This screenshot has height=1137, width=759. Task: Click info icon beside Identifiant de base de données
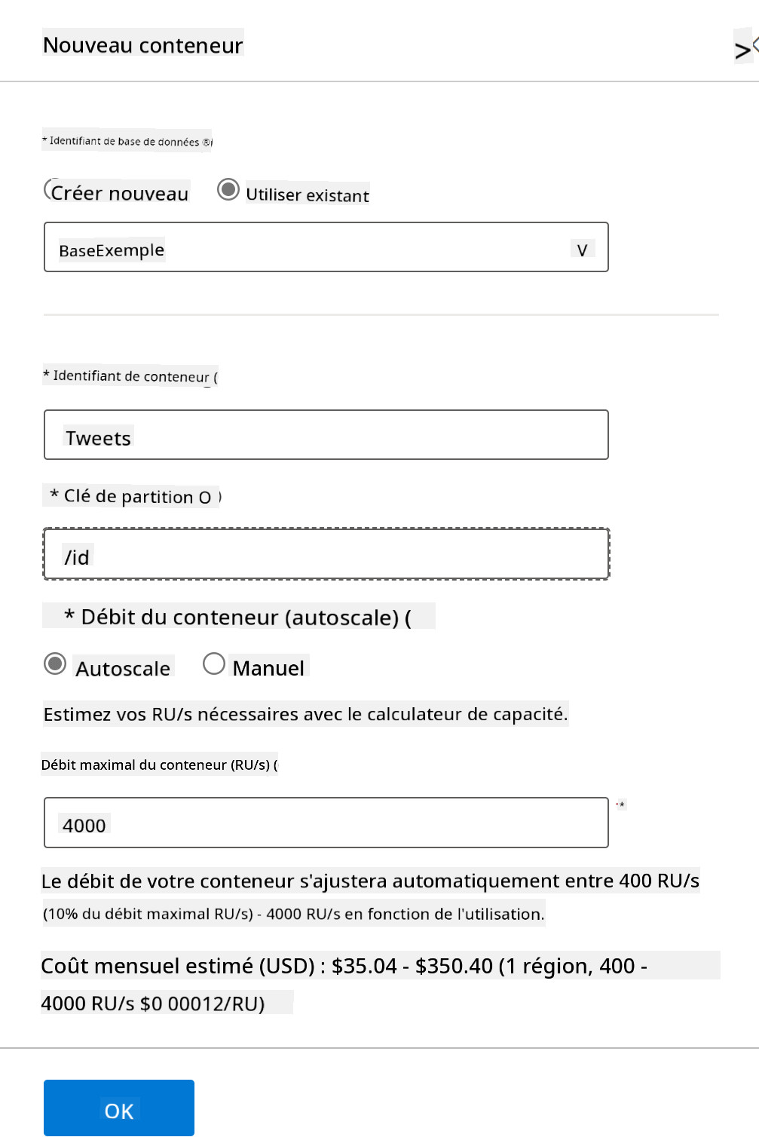pos(207,142)
